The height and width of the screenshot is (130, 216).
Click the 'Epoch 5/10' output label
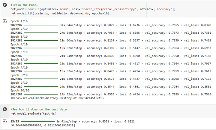(19, 52)
